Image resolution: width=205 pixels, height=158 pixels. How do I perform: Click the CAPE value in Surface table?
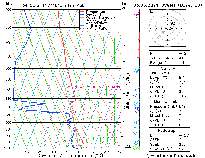pyautogui.click(x=180, y=91)
